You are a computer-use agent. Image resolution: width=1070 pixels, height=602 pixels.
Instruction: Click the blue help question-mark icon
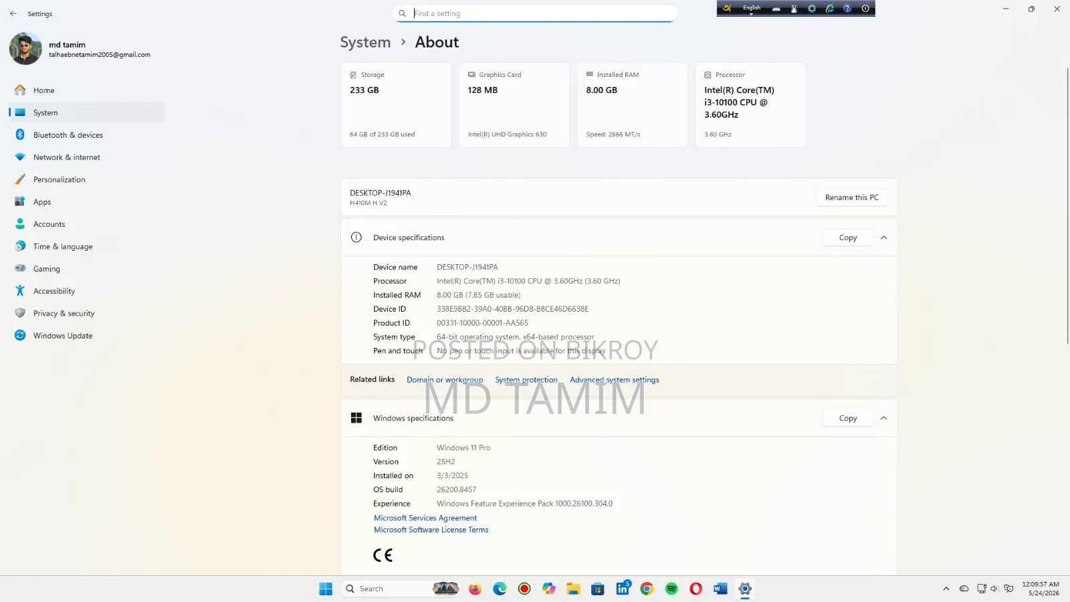pyautogui.click(x=847, y=9)
